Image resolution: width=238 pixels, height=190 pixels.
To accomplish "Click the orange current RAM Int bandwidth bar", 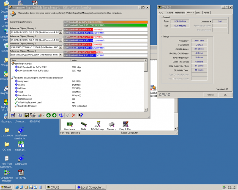I will tap(106, 22).
